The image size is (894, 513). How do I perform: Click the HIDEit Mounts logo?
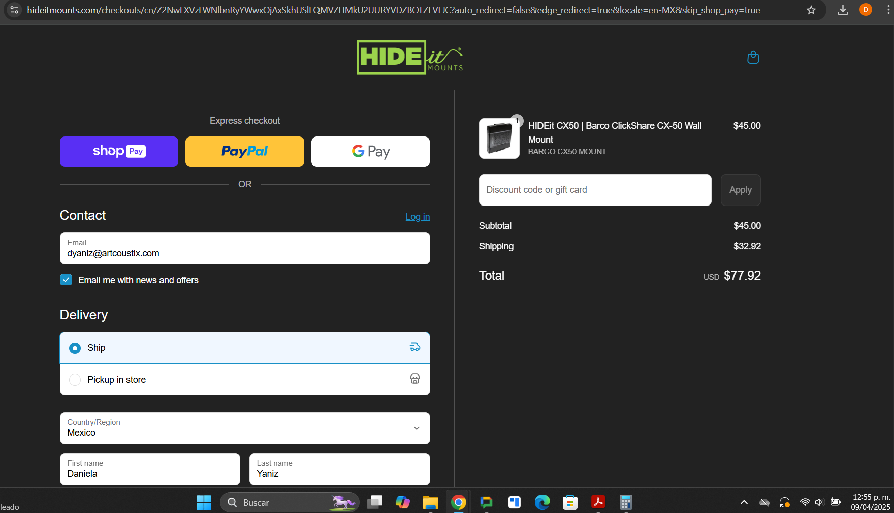(x=410, y=57)
